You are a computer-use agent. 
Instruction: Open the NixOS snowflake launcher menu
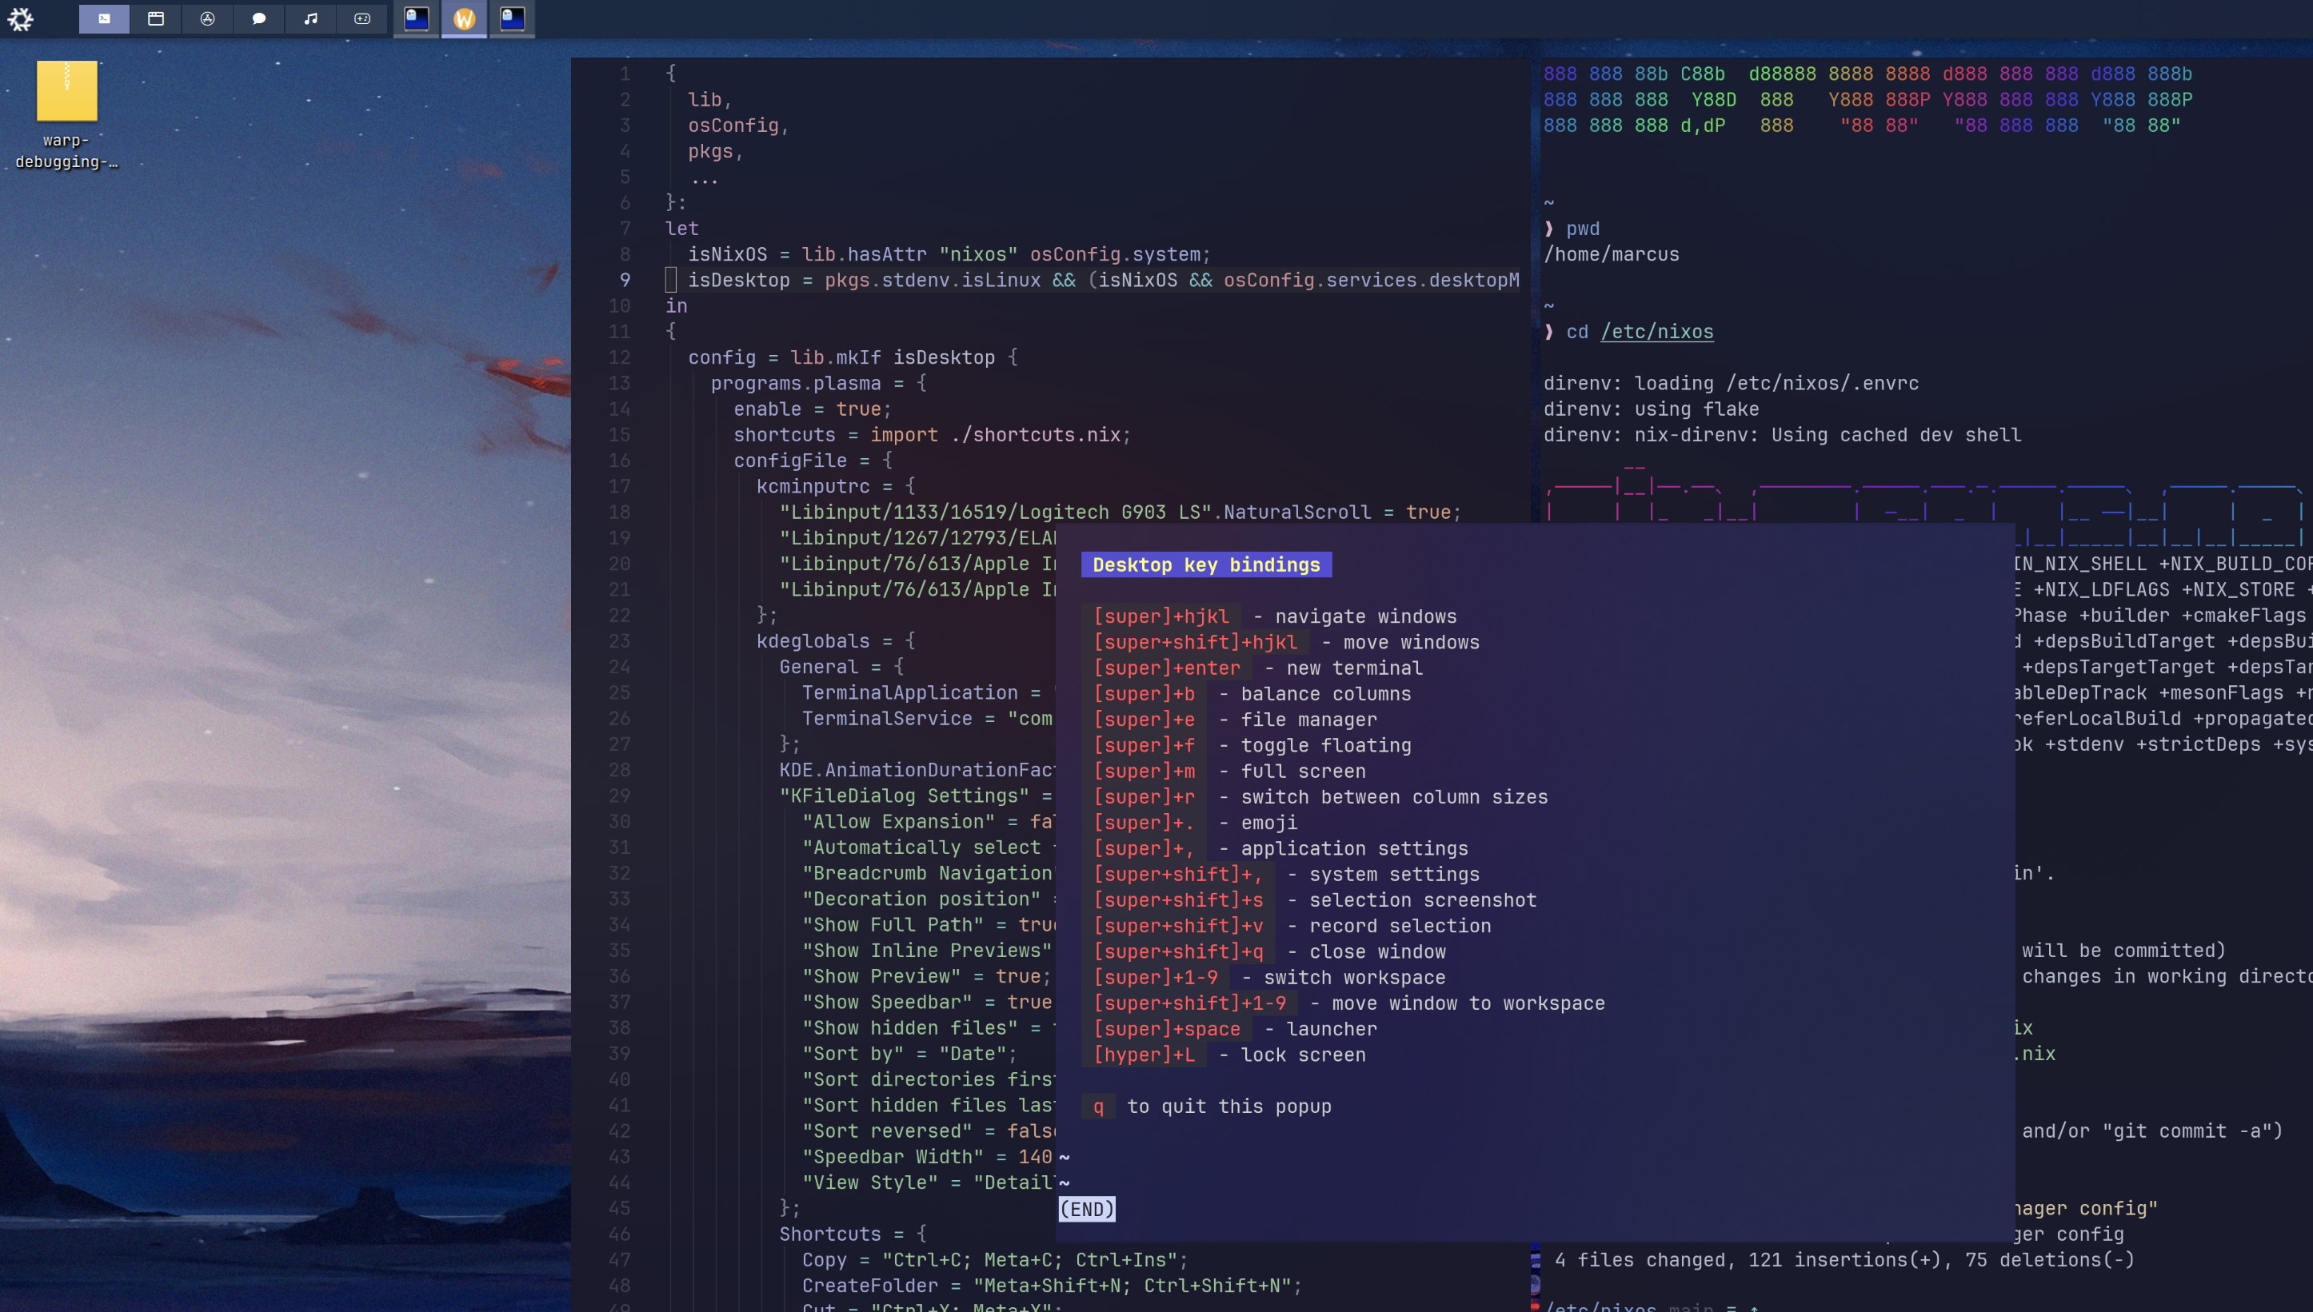point(20,19)
